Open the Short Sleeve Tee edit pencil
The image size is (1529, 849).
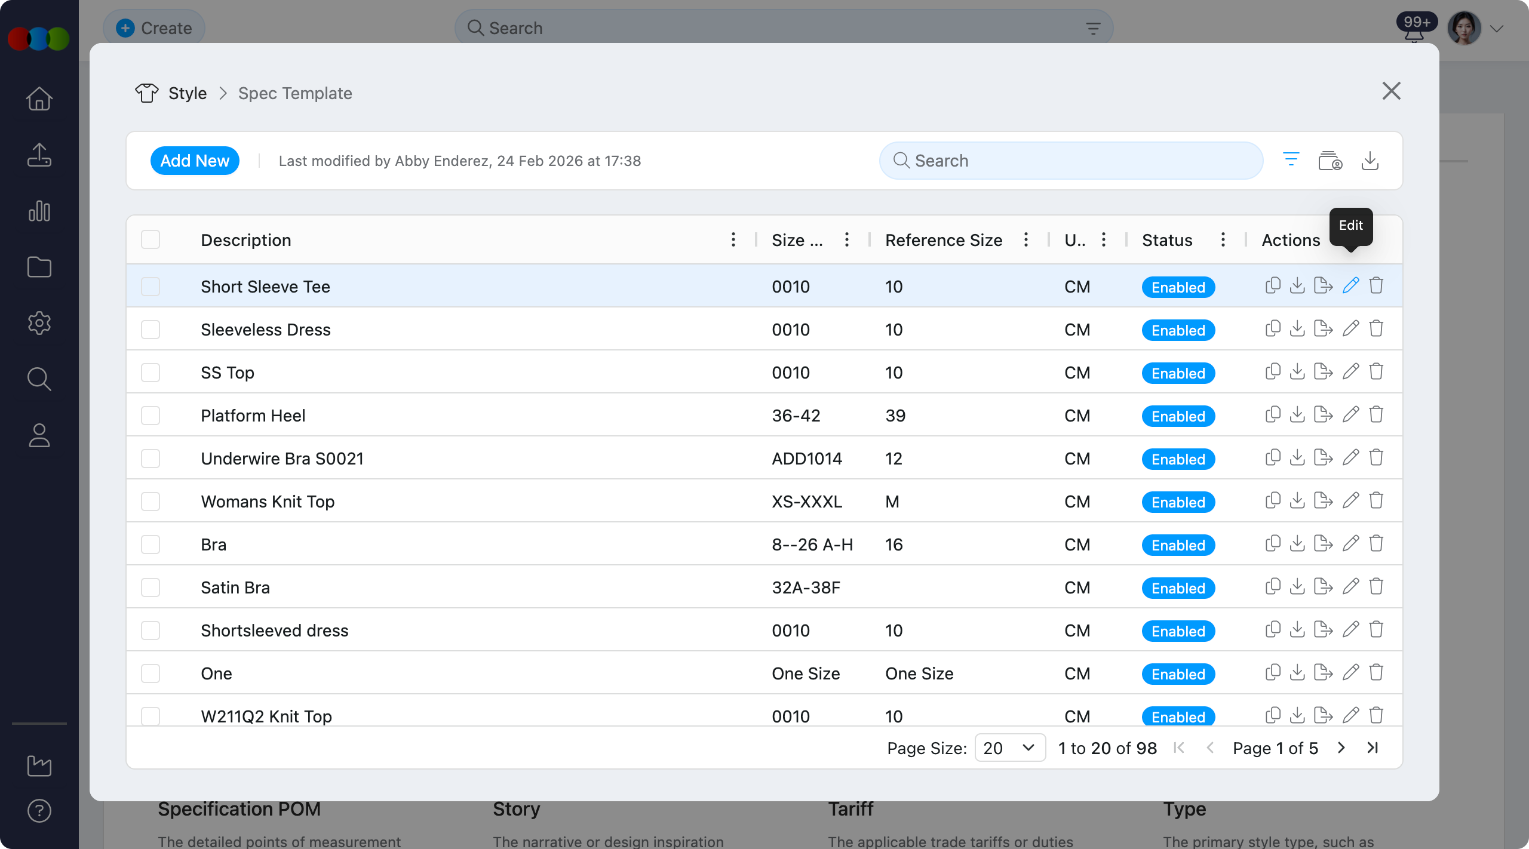click(x=1350, y=285)
